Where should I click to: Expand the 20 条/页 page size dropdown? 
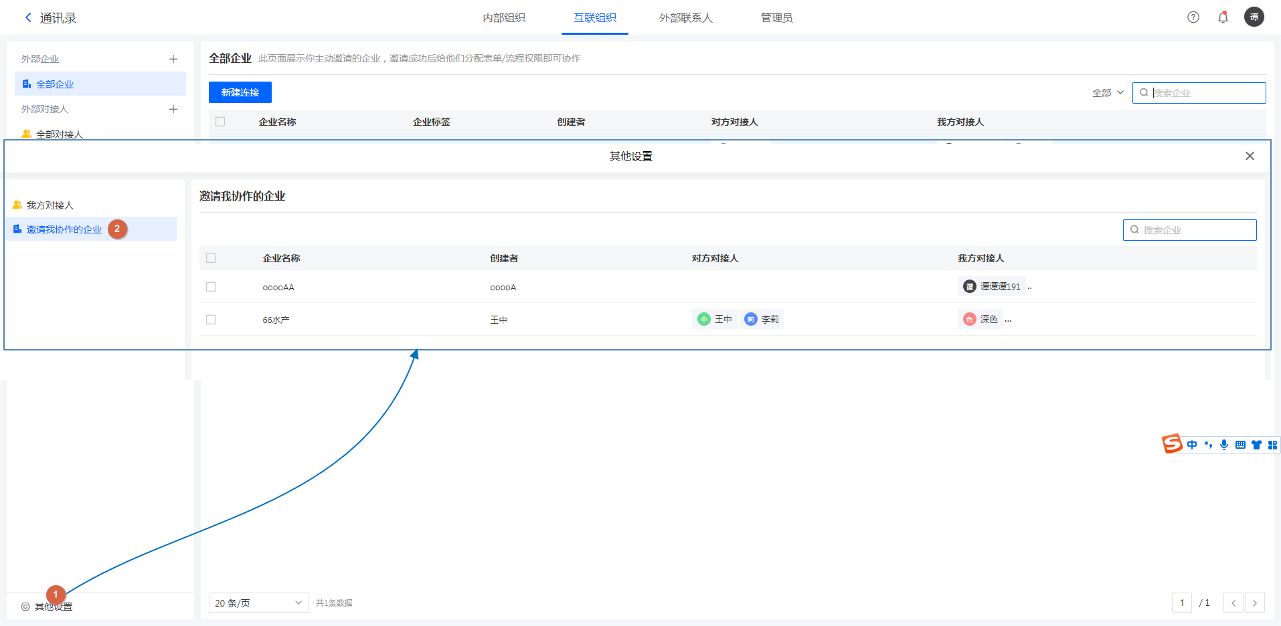(258, 603)
